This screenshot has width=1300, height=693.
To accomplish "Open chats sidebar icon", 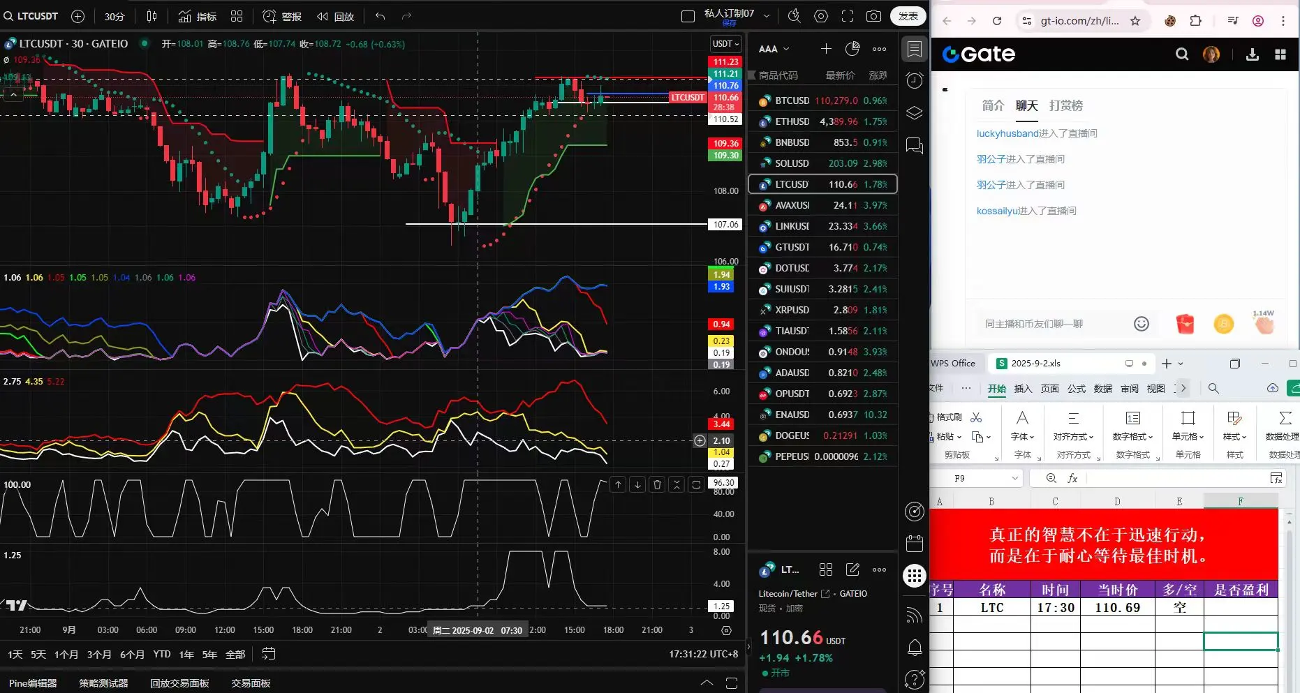I will pos(915,145).
